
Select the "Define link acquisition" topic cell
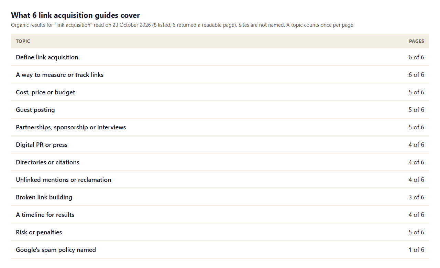tap(47, 57)
